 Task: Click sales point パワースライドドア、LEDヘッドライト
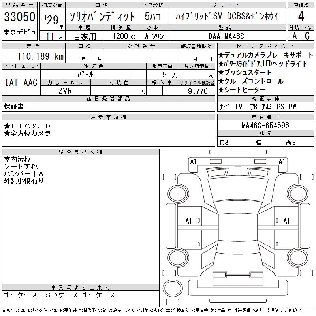coord(263,64)
